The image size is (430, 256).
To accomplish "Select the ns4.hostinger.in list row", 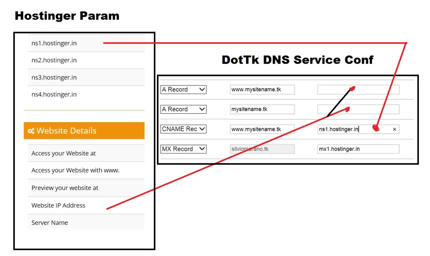I will tap(86, 95).
